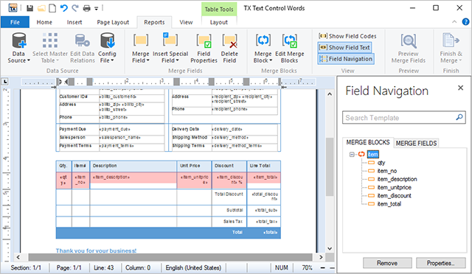Toggle Show Field Codes
The image size is (472, 274).
pos(347,36)
